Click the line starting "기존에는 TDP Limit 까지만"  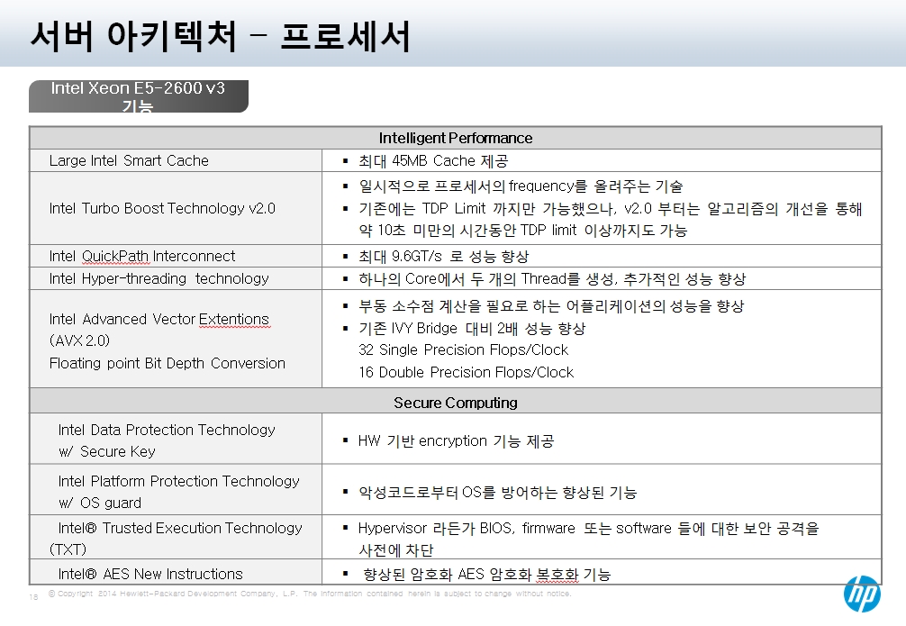pos(611,209)
